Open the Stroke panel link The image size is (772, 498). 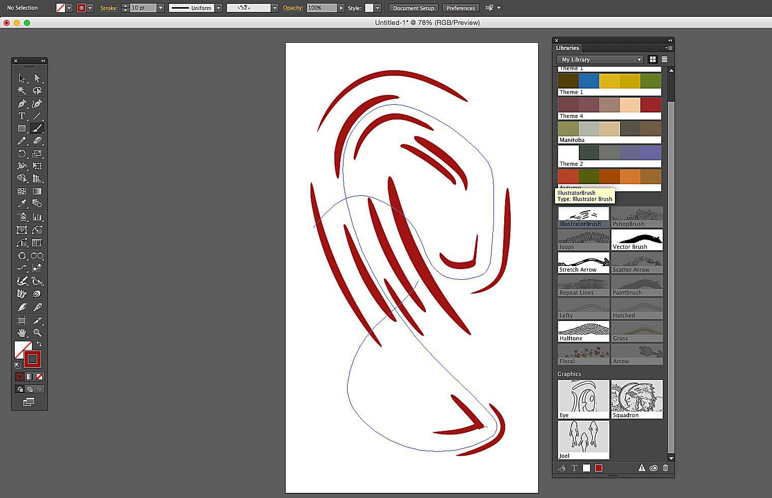point(109,8)
